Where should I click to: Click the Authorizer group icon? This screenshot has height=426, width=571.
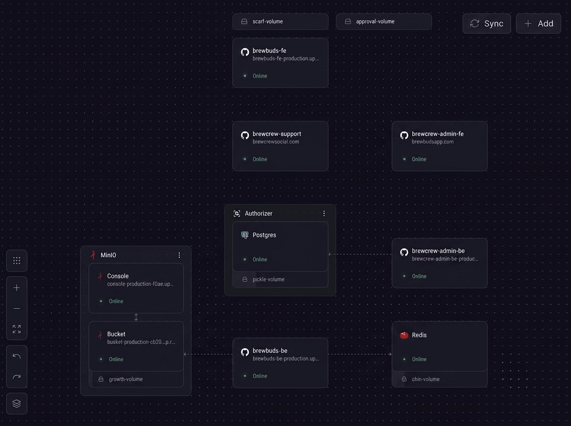[x=237, y=213]
